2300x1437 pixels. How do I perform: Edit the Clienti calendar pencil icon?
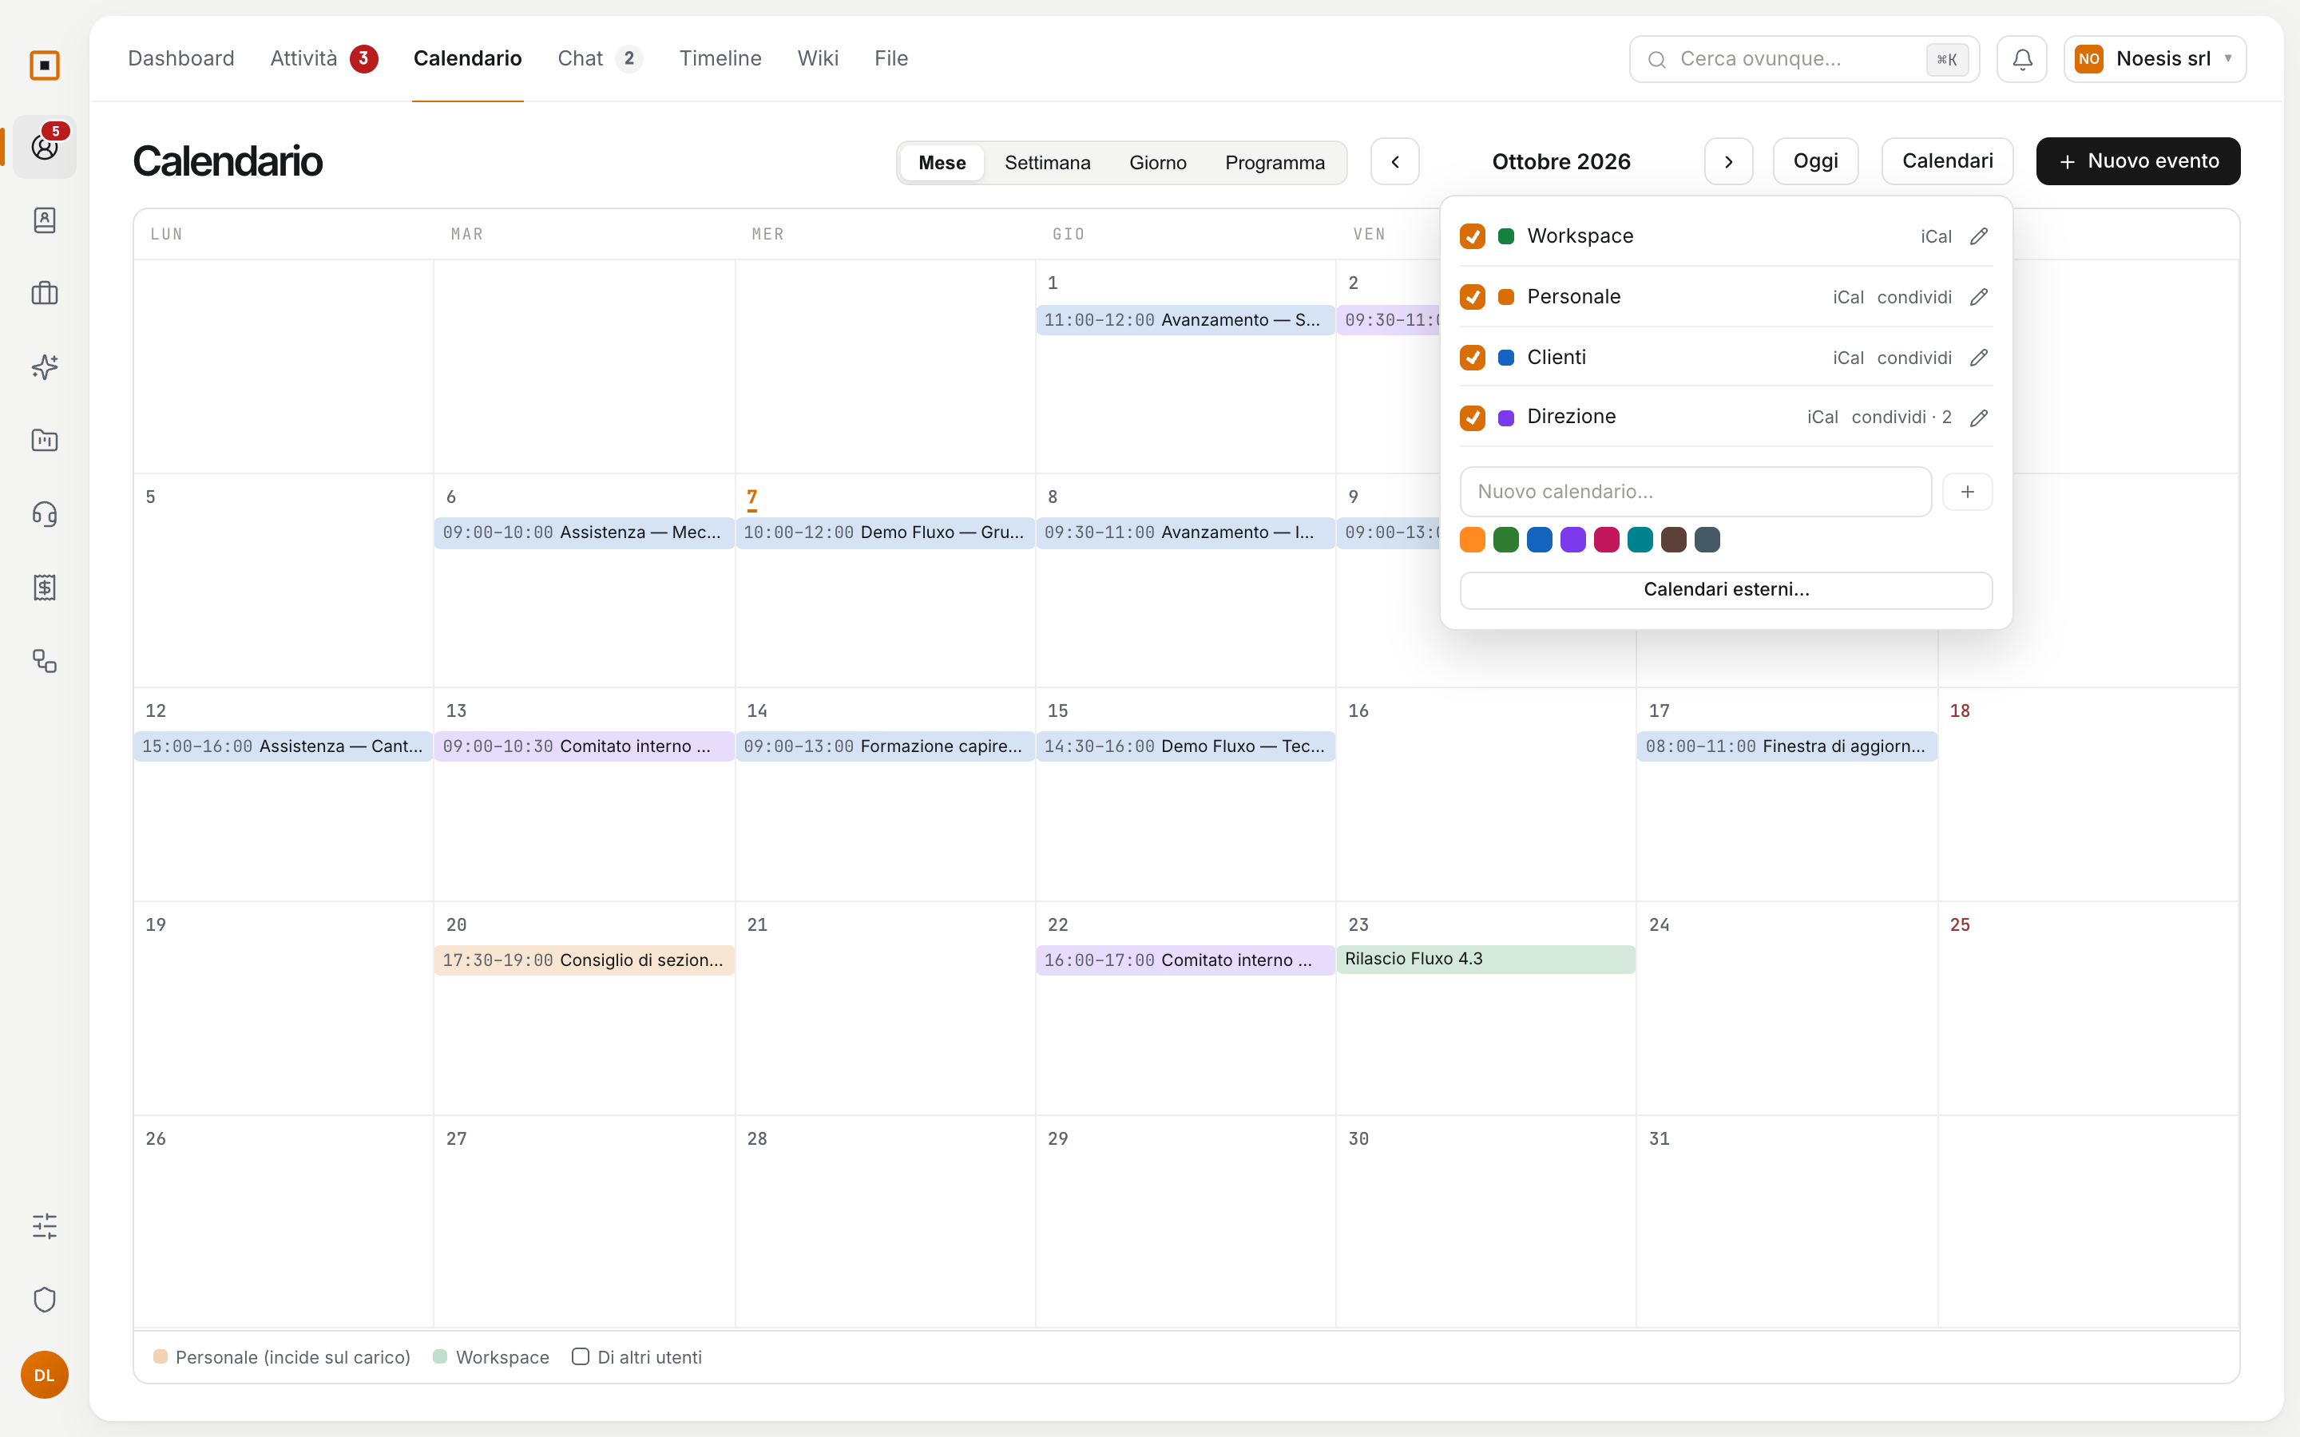pyautogui.click(x=1979, y=358)
